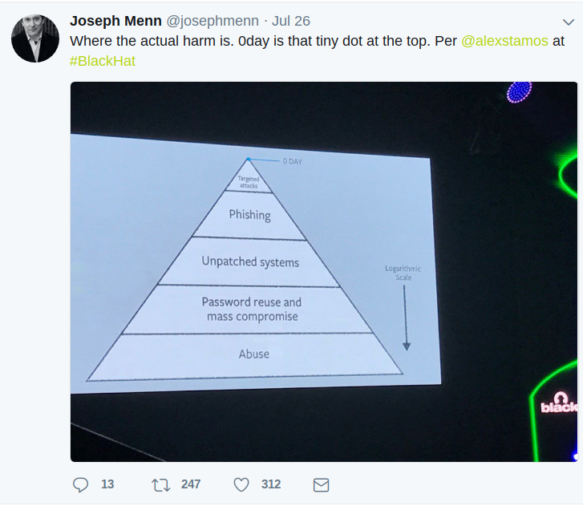The height and width of the screenshot is (510, 583).
Task: Click the Unpatched systems layer in the photo
Action: pos(250,262)
